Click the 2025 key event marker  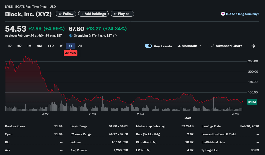click(188, 118)
